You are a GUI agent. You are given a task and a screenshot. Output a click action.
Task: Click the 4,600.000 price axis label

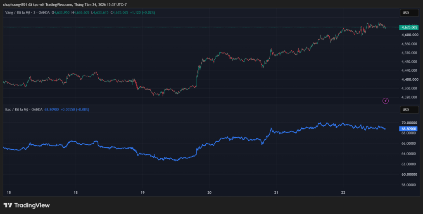coord(409,35)
